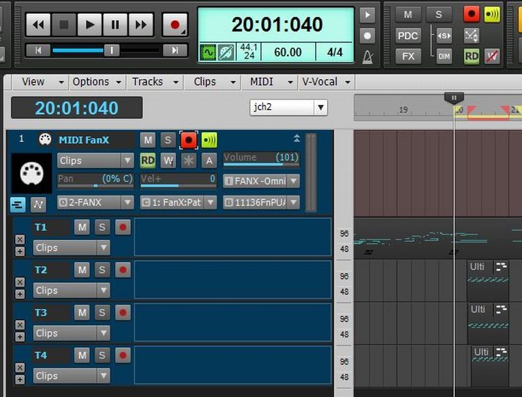This screenshot has width=522, height=397.
Task: Pause playback with the Pause button
Action: (115, 25)
